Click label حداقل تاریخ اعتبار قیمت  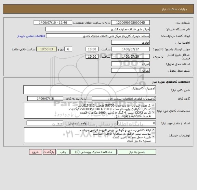179,57
